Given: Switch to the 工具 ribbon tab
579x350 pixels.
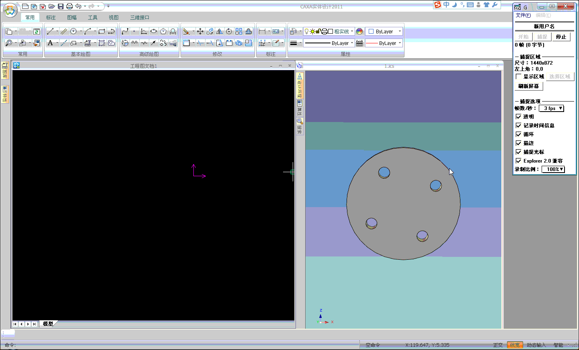Looking at the screenshot, I should coord(93,18).
